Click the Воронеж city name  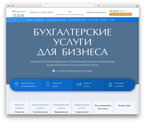tap(20, 11)
